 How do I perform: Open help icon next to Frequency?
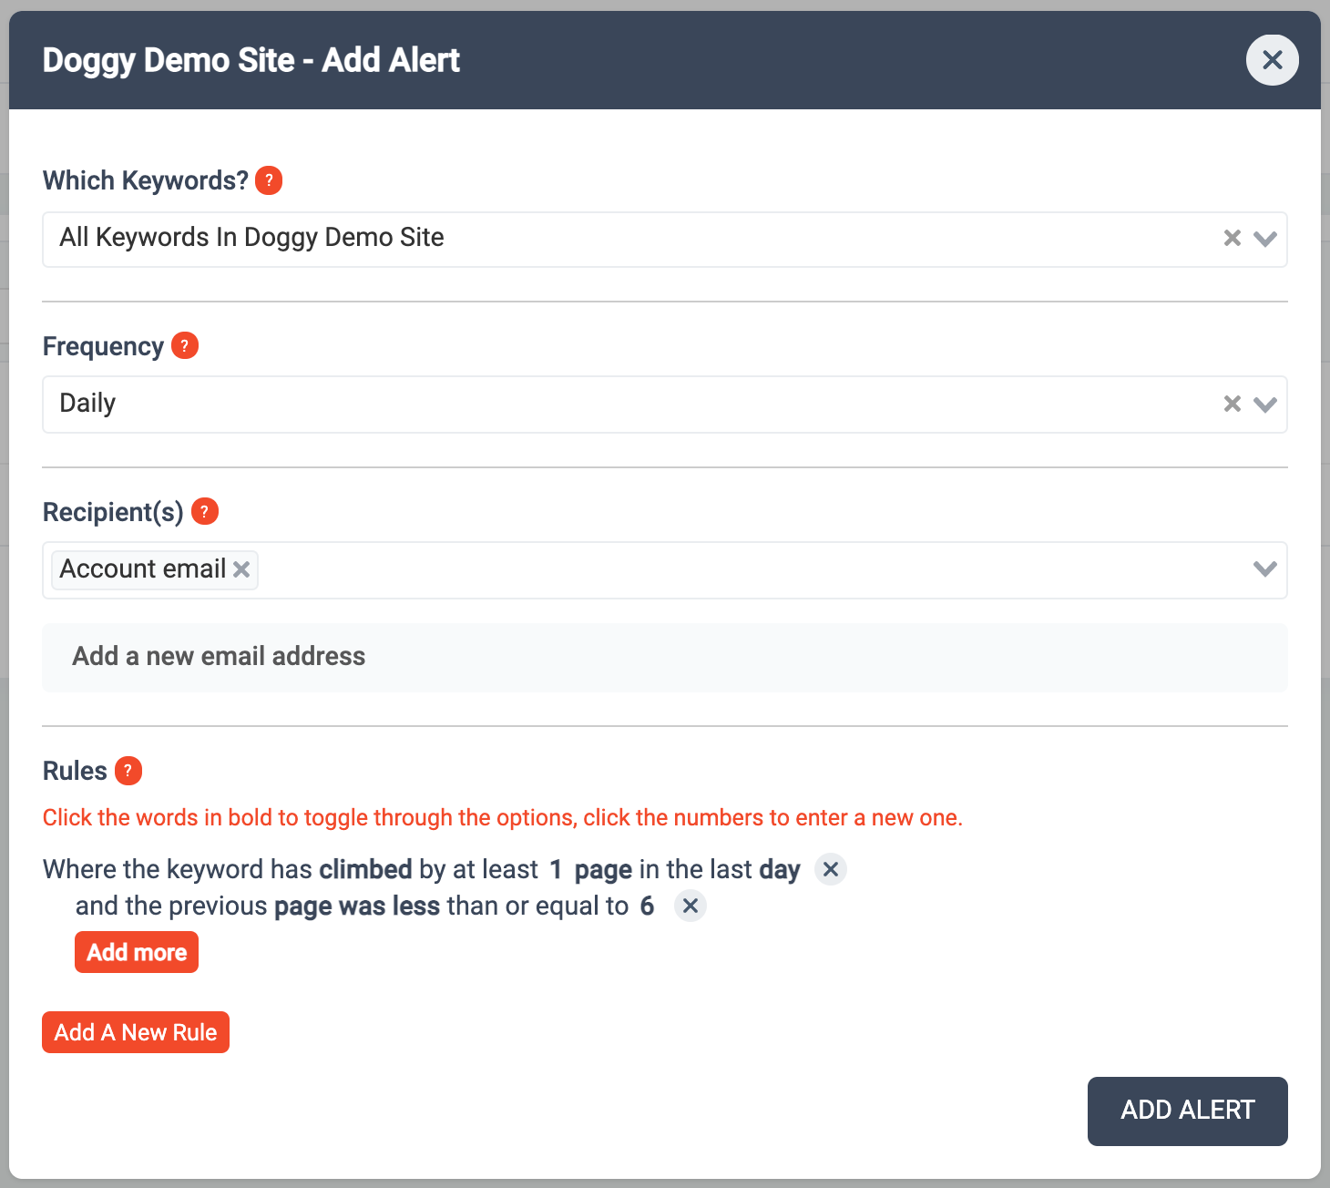(185, 345)
